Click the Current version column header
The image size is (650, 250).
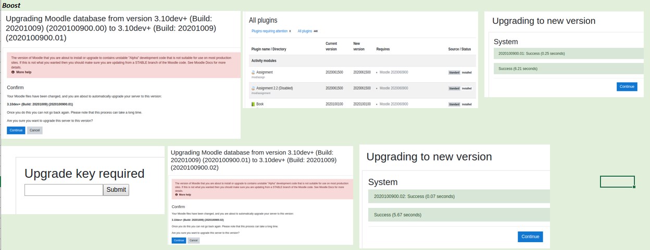332,46
